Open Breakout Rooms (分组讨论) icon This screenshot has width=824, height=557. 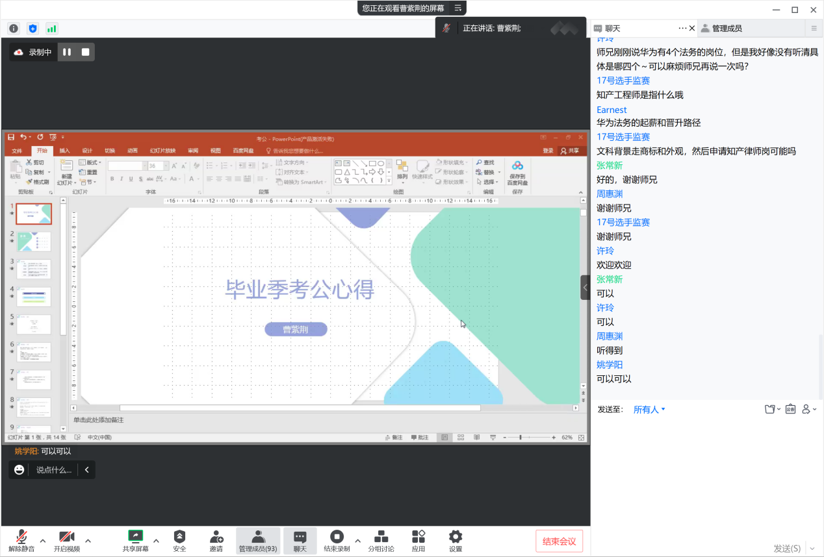381,537
